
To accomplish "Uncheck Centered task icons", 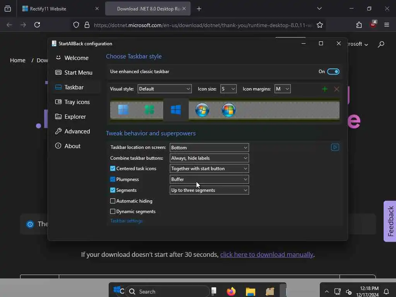I will [x=113, y=169].
